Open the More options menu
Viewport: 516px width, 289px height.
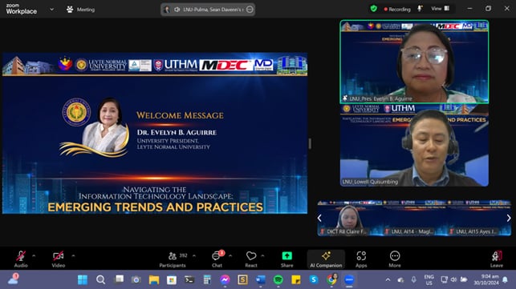tap(395, 259)
